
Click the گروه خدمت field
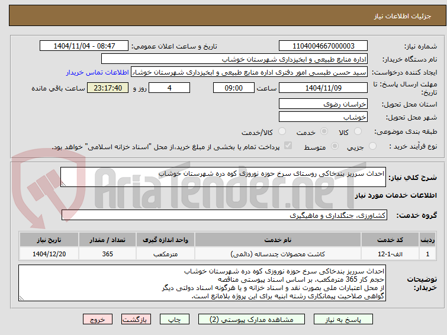pos(224,215)
